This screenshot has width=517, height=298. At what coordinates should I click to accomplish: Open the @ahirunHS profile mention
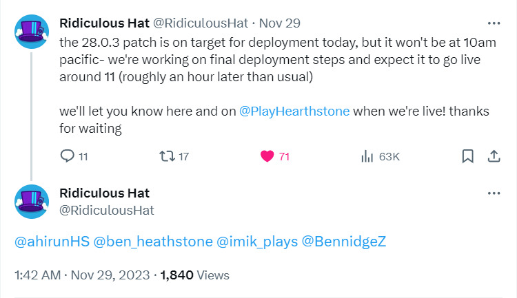[x=52, y=242]
